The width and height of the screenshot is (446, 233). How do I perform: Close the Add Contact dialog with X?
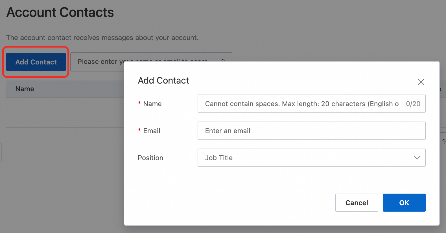(x=421, y=82)
